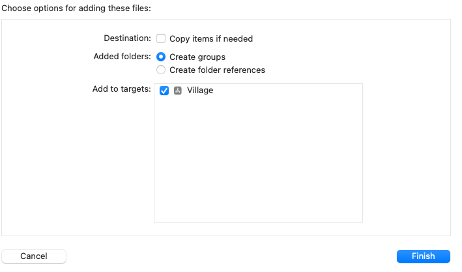Image resolution: width=462 pixels, height=272 pixels.
Task: Click blank area below the Village target row
Action: pos(258,159)
